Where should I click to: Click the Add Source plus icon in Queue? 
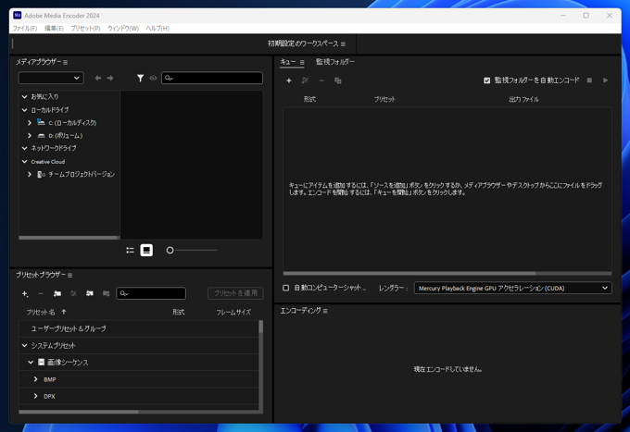pos(288,80)
